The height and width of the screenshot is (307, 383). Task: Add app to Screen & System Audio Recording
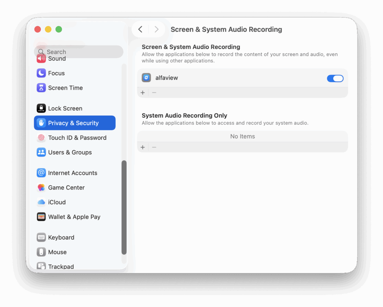coord(143,93)
